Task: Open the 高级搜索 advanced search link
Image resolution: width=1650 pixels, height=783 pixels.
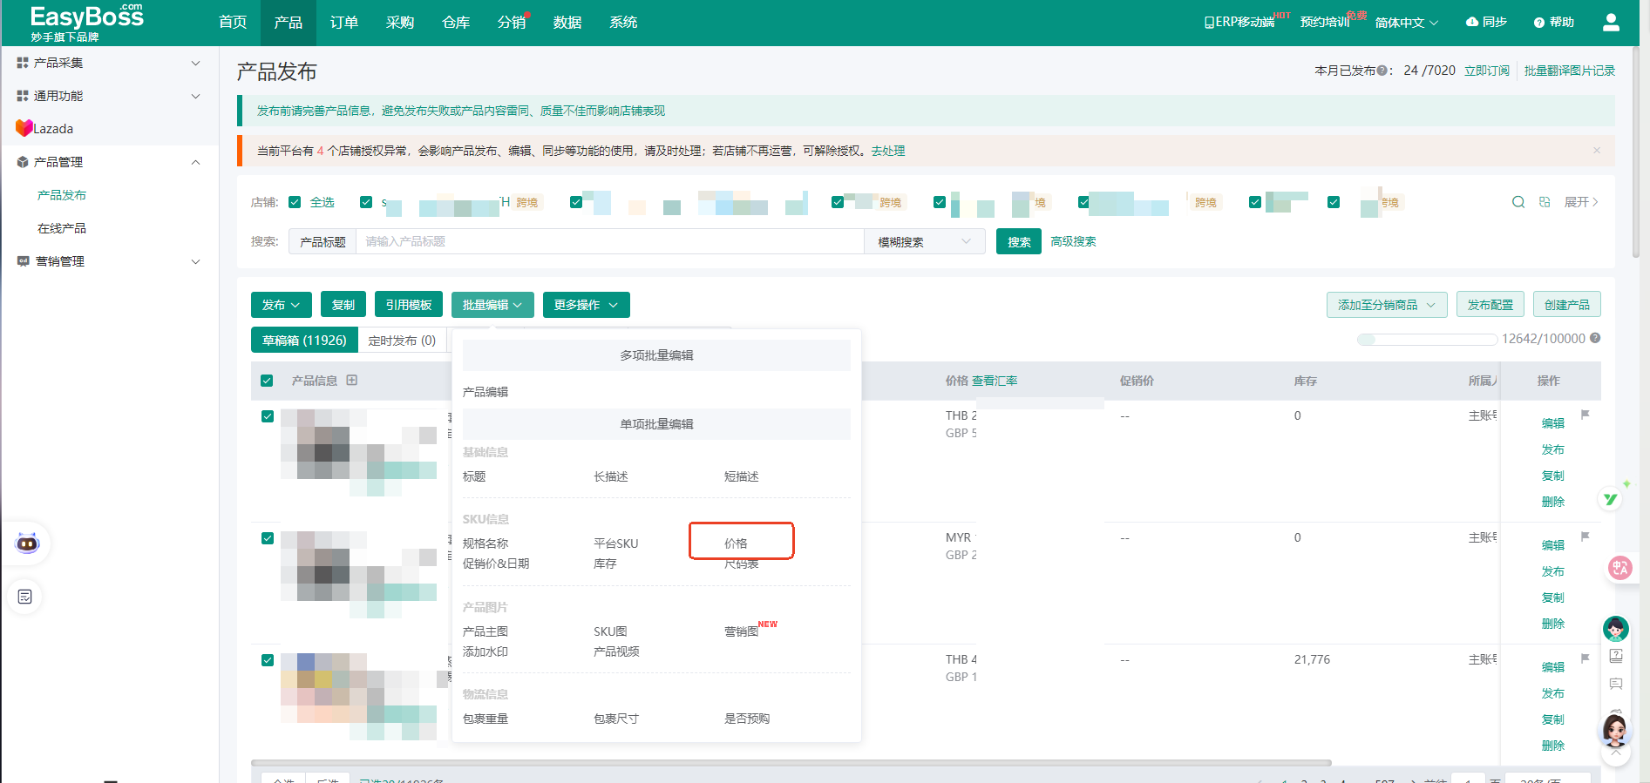Action: pyautogui.click(x=1073, y=242)
